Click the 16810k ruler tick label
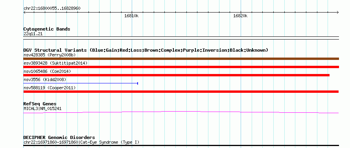The width and height of the screenshot is (350, 148). pyautogui.click(x=131, y=16)
